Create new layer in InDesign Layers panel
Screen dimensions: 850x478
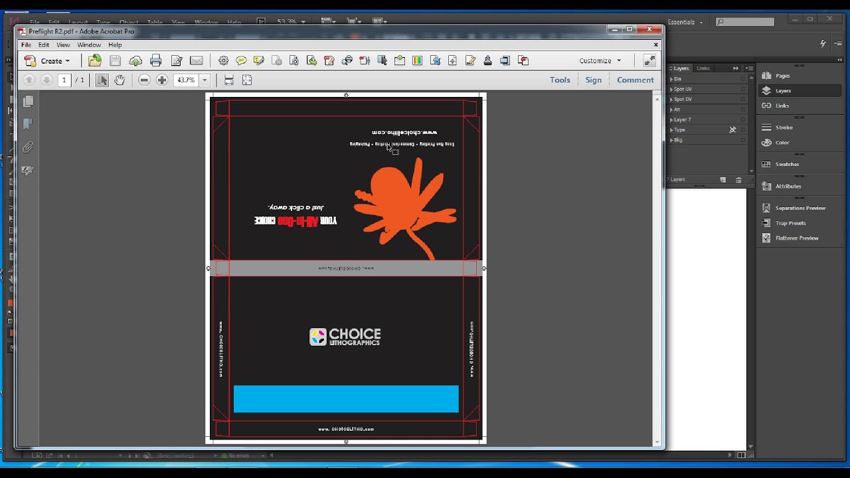723,180
